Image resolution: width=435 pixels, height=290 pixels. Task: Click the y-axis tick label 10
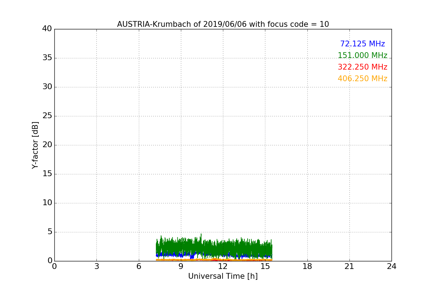(x=47, y=203)
